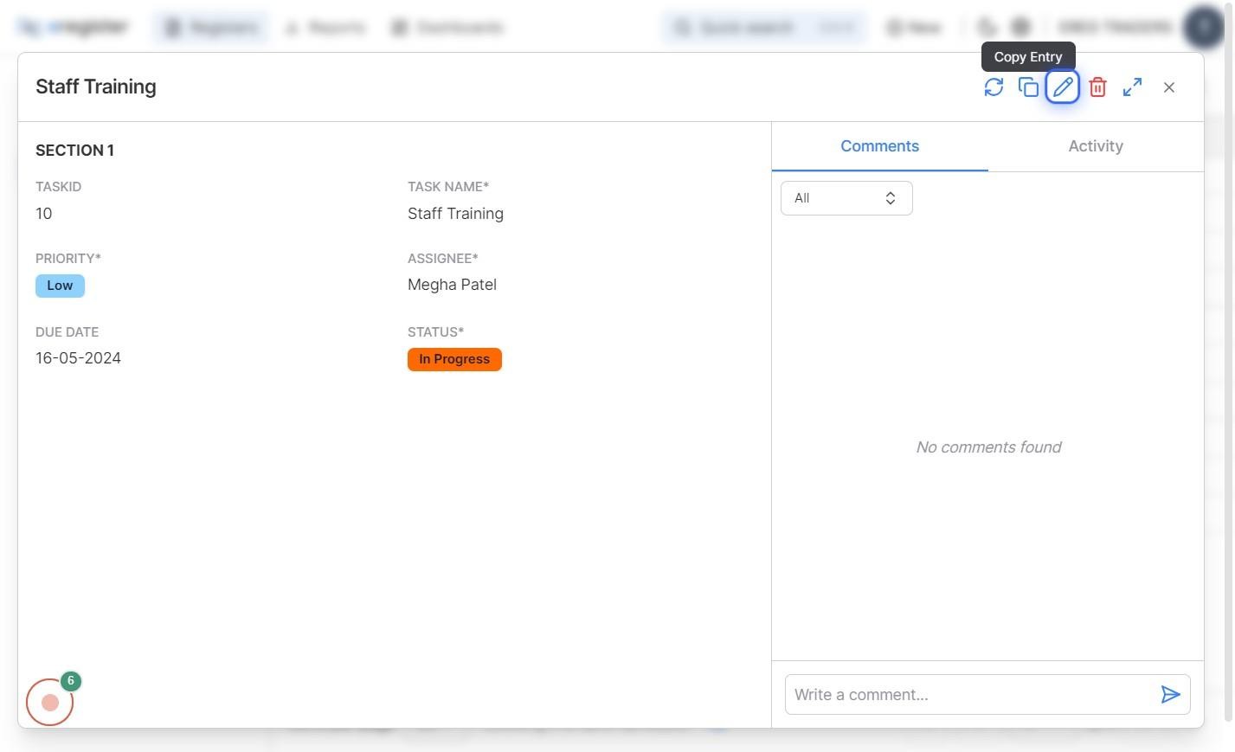Screen dimensions: 1235x752
Task: Click the In Progress status badge
Action: coord(454,358)
